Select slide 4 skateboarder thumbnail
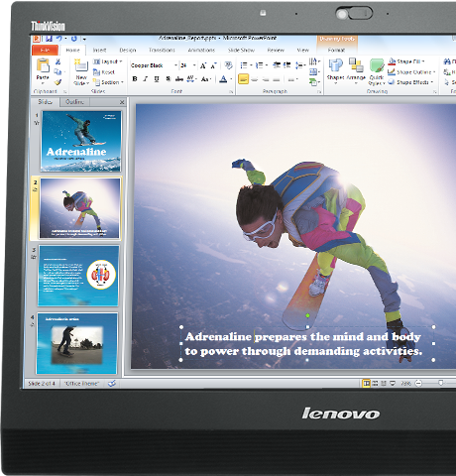 (x=77, y=343)
